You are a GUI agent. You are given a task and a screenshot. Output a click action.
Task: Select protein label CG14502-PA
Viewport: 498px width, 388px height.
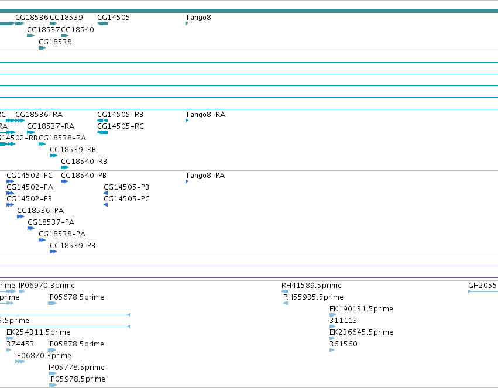pyautogui.click(x=30, y=187)
